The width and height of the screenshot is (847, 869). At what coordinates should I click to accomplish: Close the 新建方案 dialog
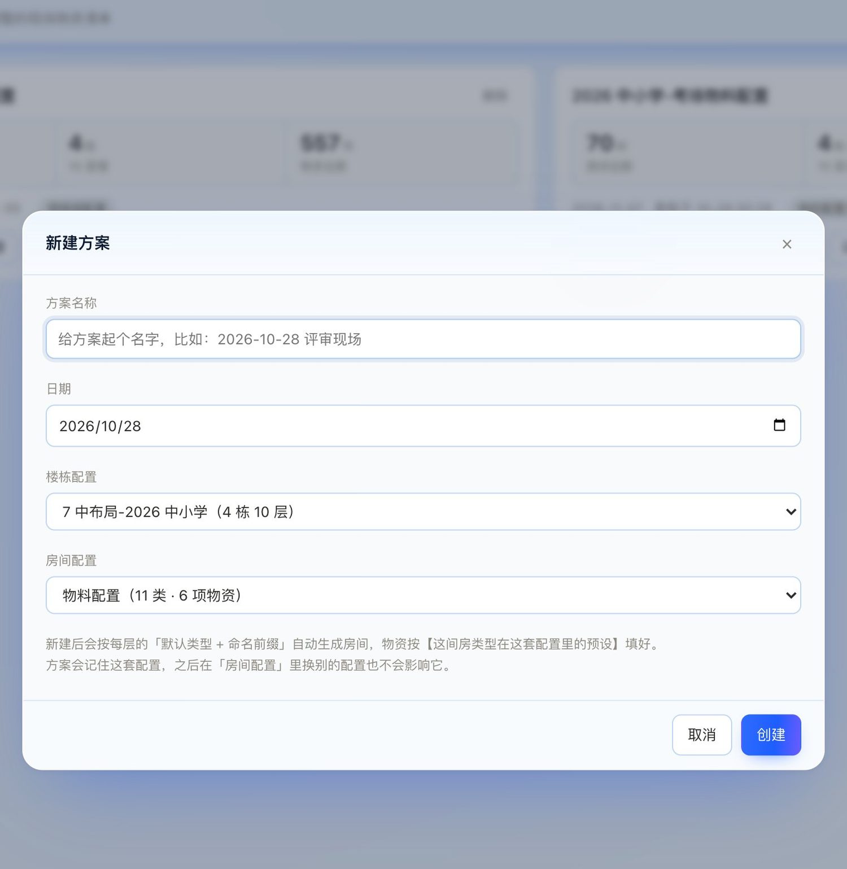tap(787, 244)
